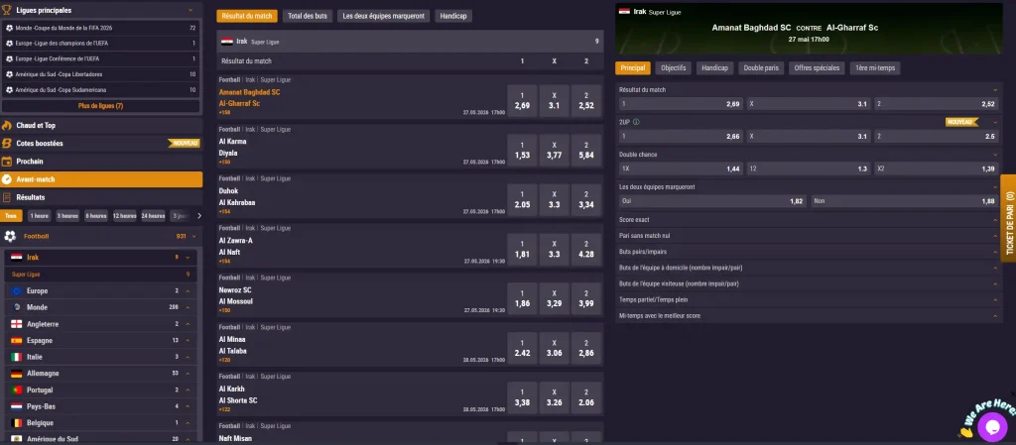
Task: Click the Portugal flag icon
Action: [x=16, y=390]
